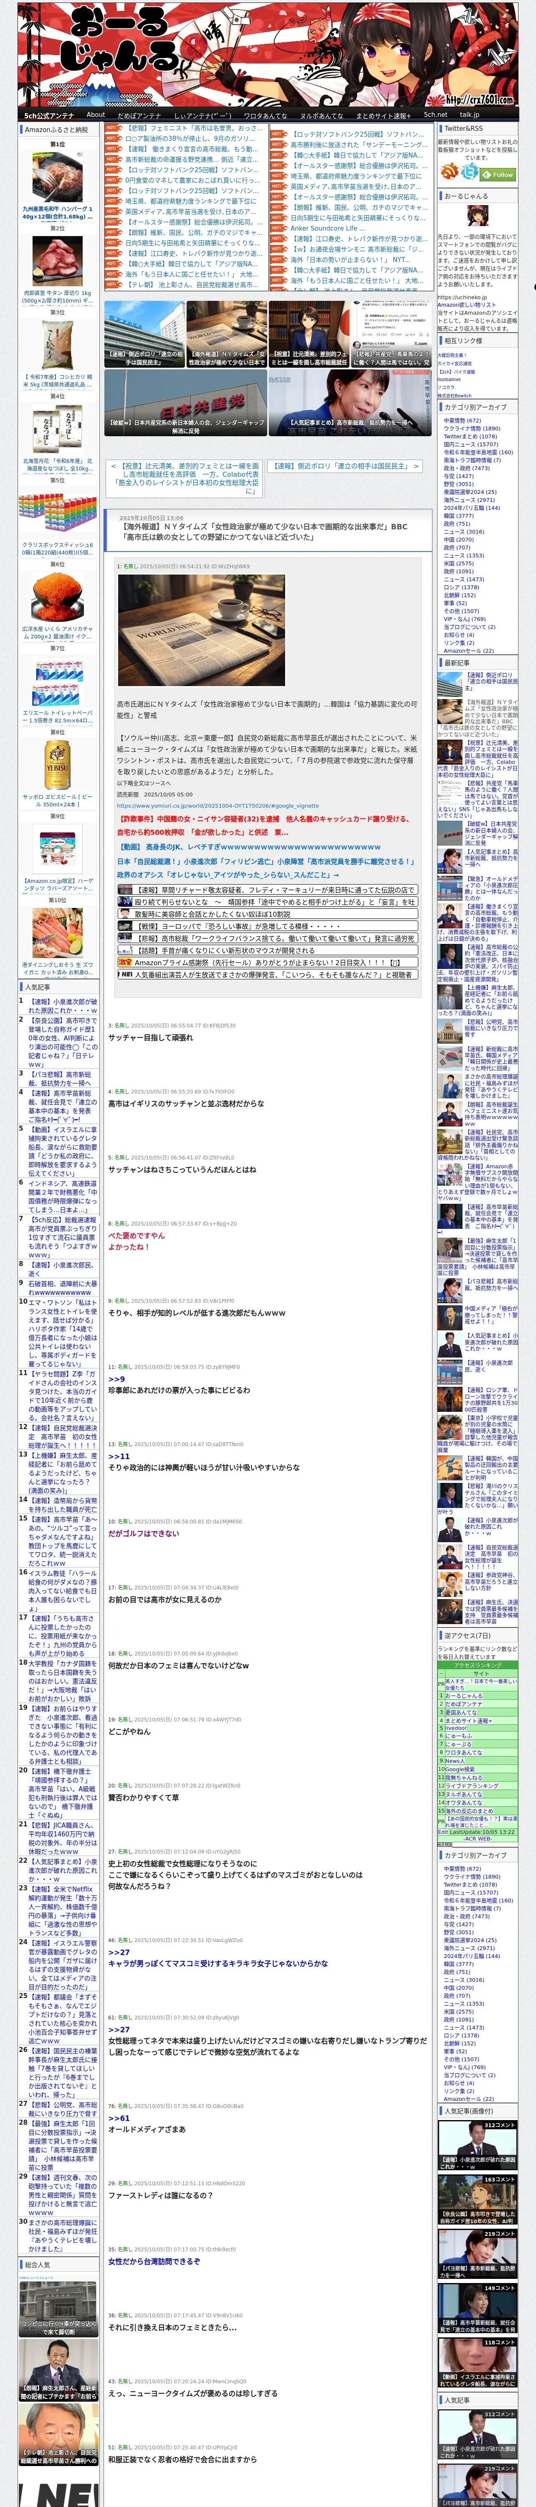
Task: Open the だめぽアンテナ nav item
Action: pyautogui.click(x=139, y=115)
